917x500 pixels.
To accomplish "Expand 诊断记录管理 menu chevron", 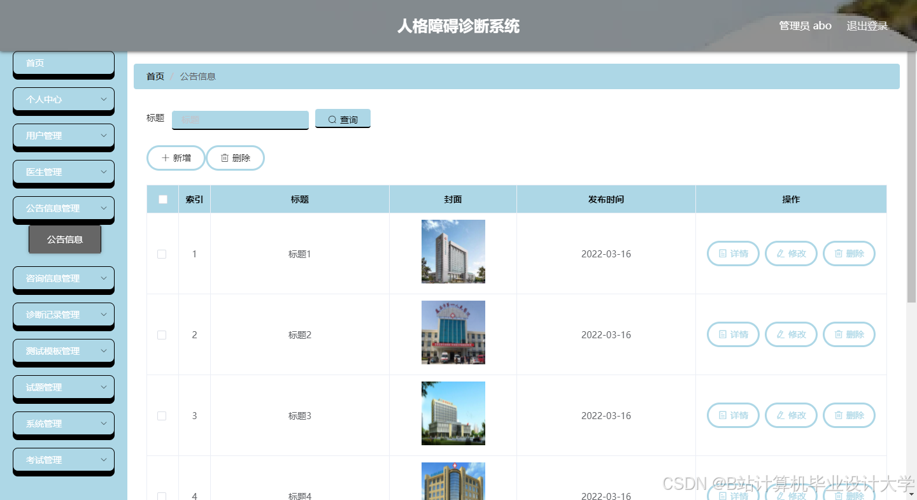I will [104, 315].
